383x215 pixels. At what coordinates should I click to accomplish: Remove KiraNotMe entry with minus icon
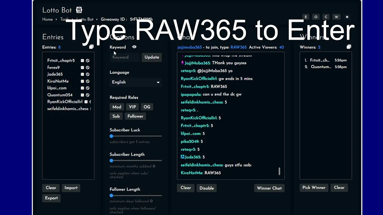tap(82, 81)
